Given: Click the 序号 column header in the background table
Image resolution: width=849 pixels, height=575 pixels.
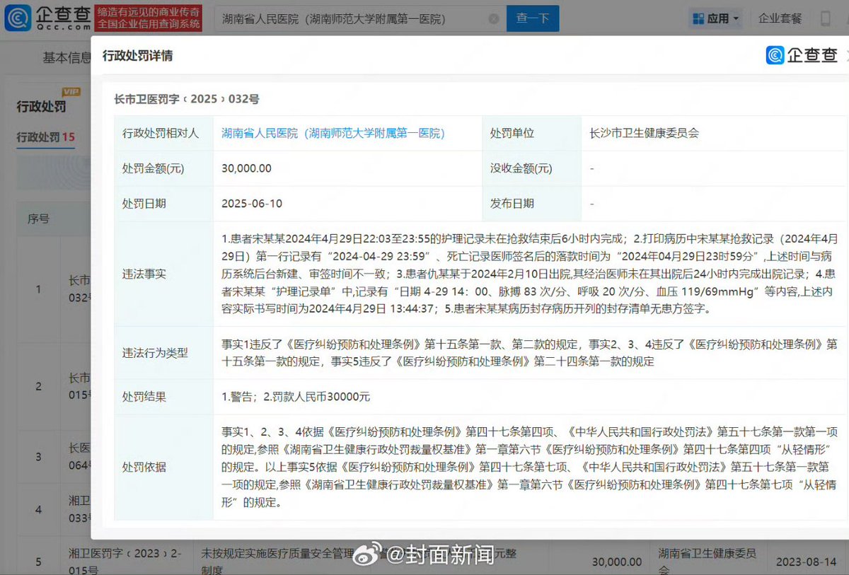Looking at the screenshot, I should [38, 219].
